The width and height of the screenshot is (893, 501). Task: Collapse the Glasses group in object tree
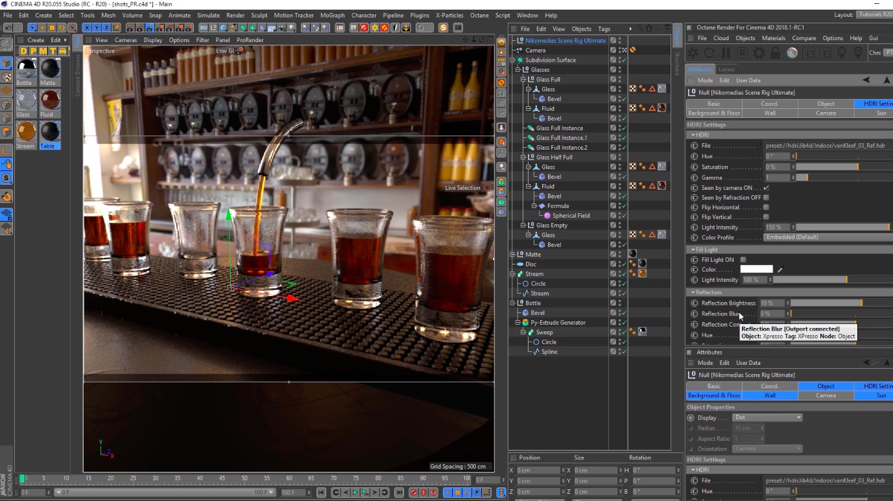[x=518, y=69]
